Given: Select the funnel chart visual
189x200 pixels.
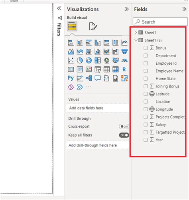Looking at the screenshot, I should (124, 51).
